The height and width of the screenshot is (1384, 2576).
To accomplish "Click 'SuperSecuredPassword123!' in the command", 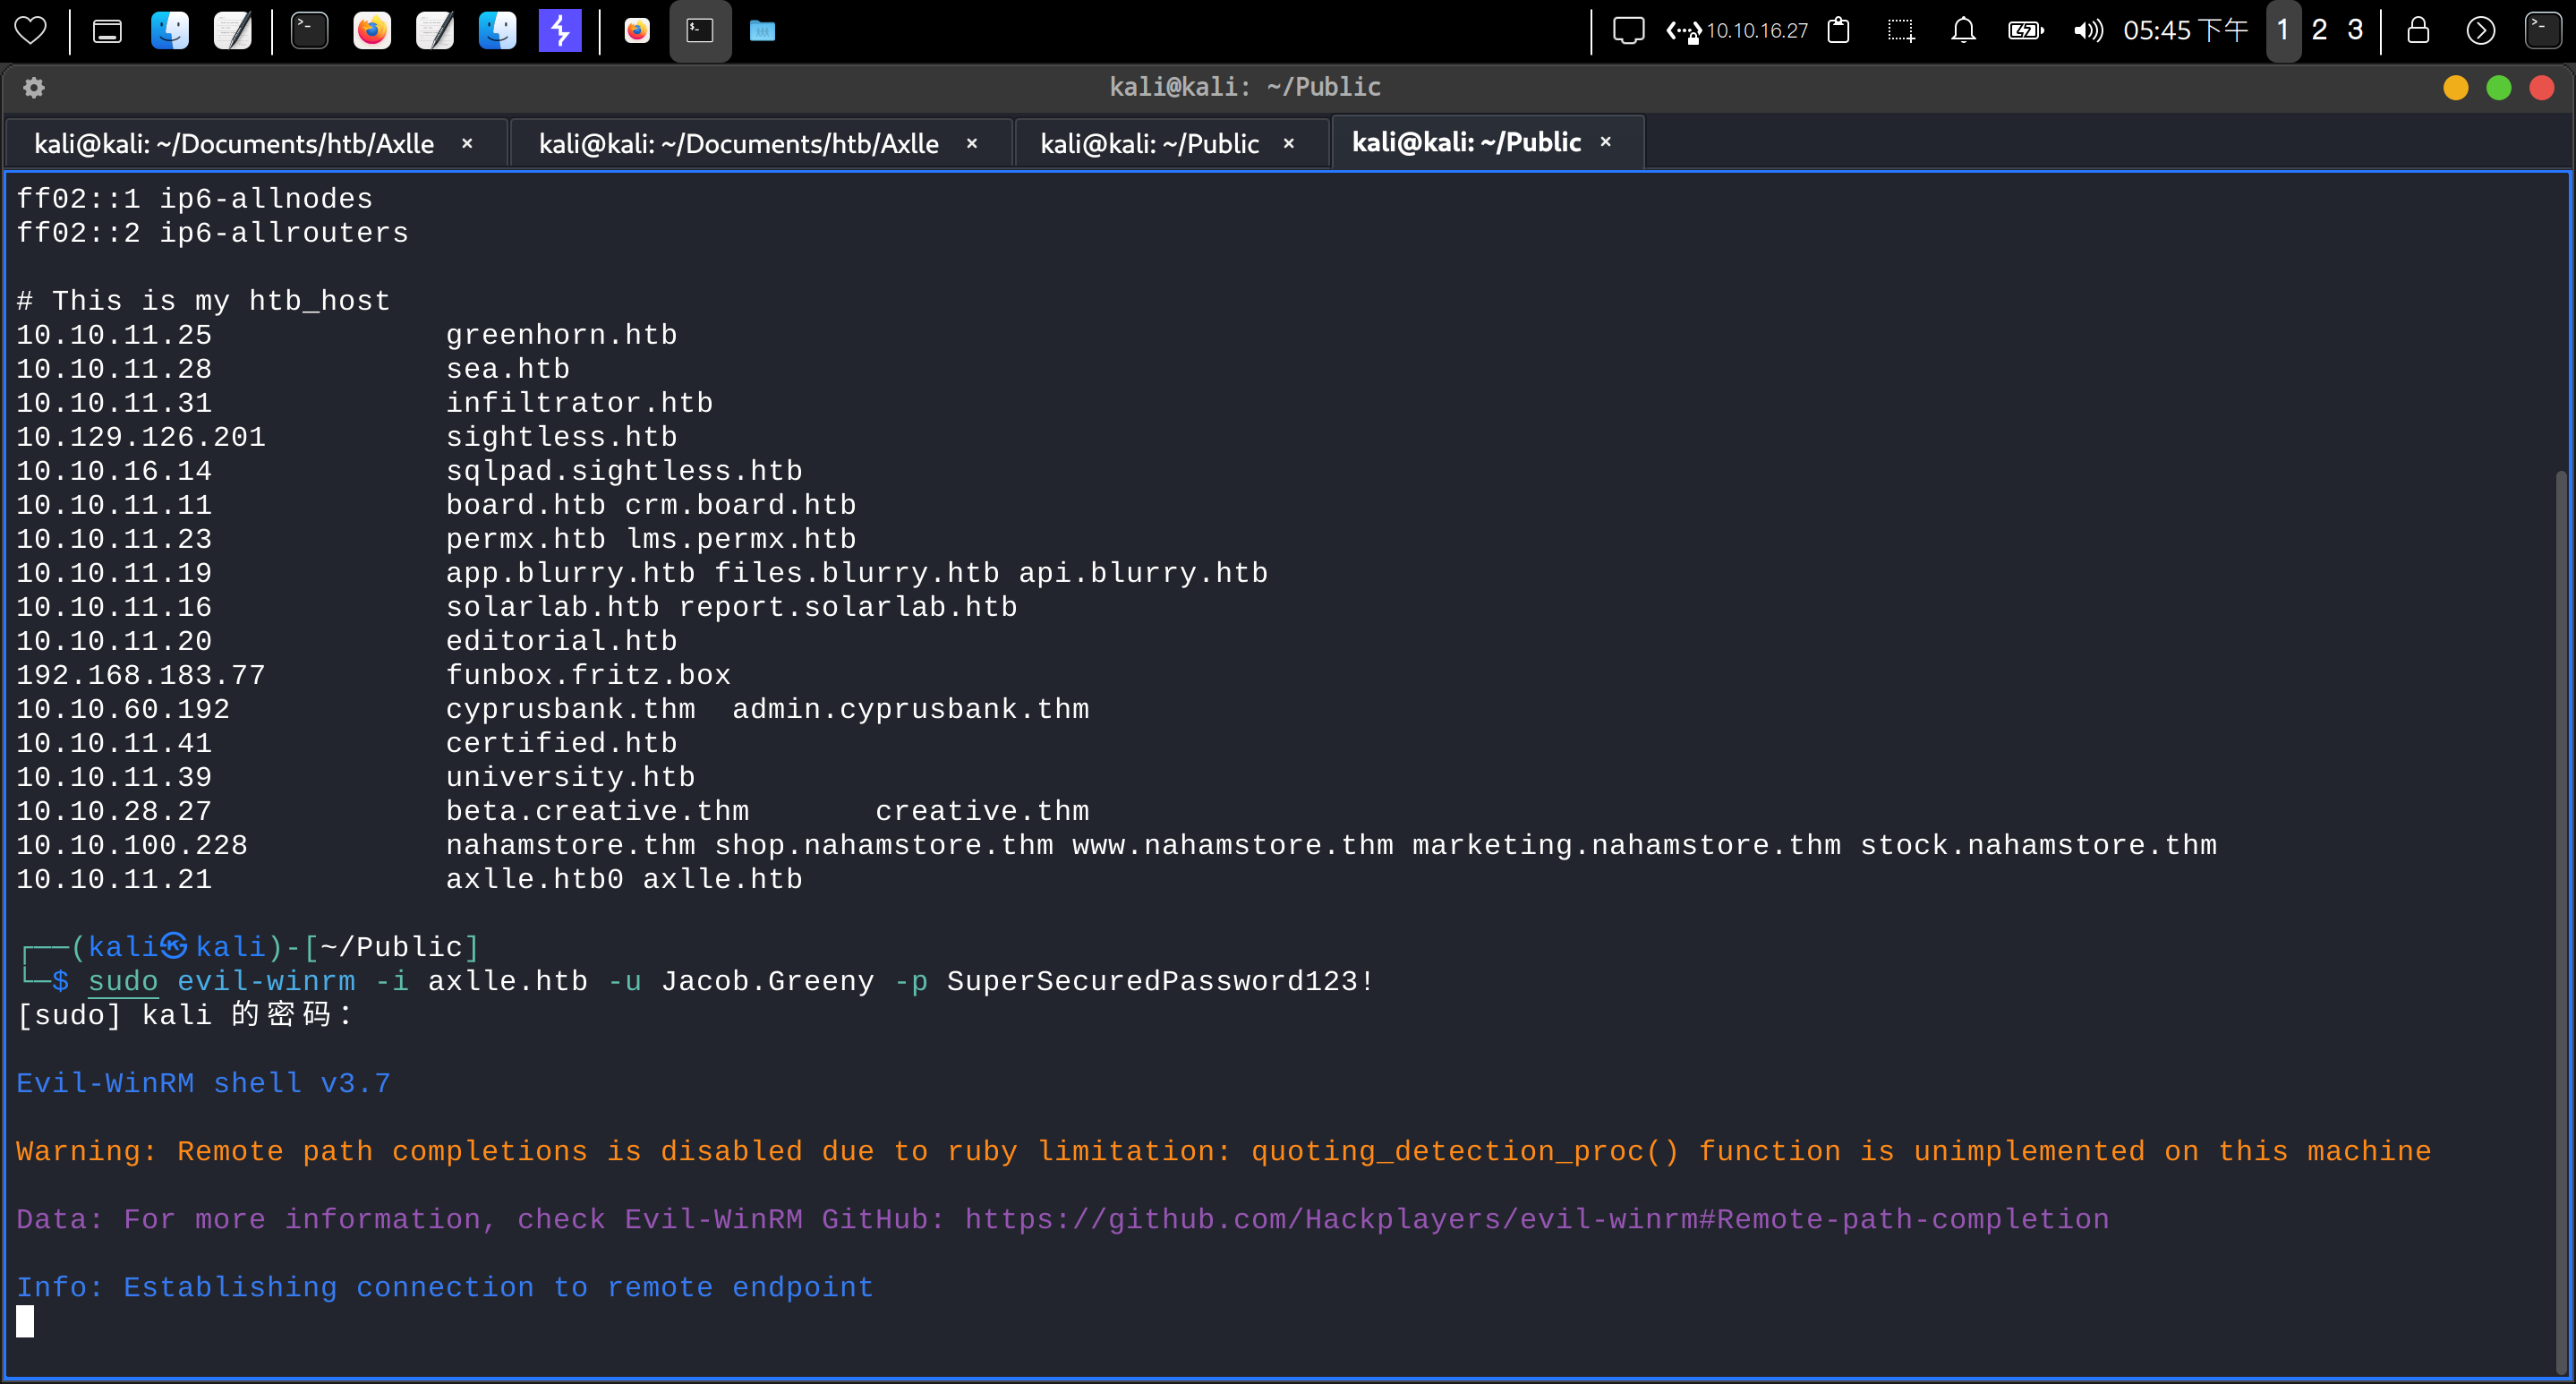I will coord(1161,981).
